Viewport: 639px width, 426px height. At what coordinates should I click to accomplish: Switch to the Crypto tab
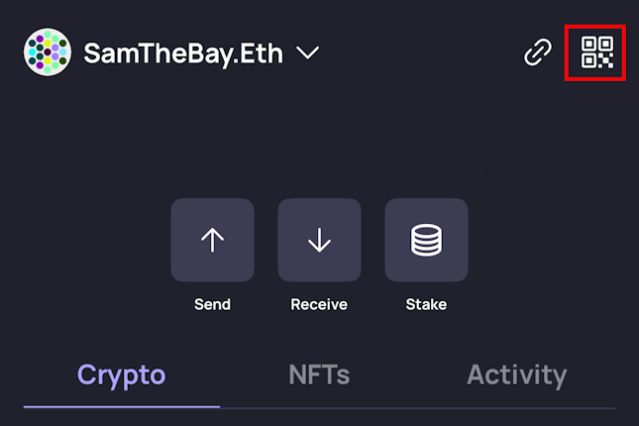pos(121,374)
